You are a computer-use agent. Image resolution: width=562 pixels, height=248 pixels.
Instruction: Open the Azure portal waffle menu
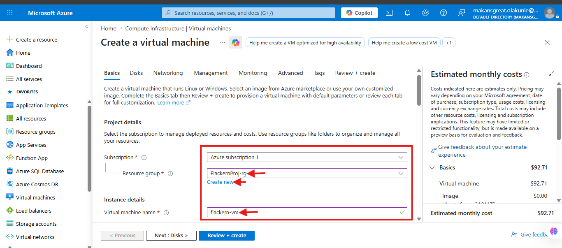10,13
